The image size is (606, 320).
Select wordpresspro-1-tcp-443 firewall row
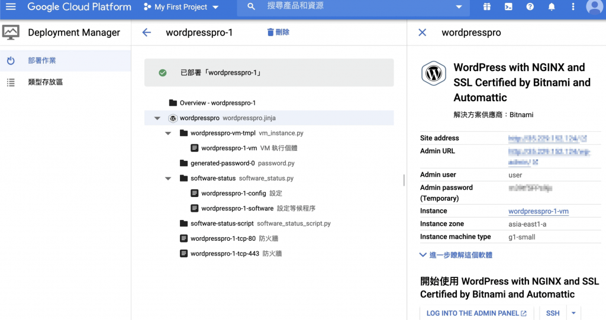269,254
